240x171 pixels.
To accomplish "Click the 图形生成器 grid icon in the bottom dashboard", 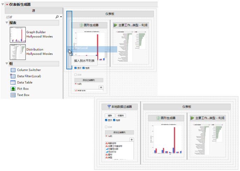I will [x=158, y=118].
